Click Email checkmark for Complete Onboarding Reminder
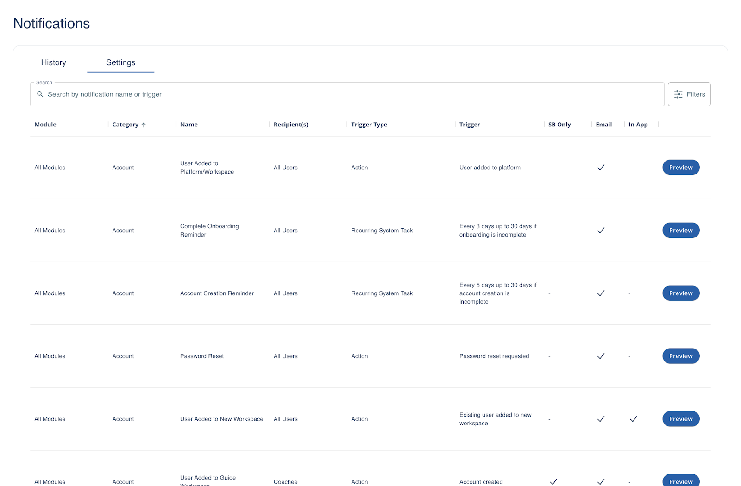Image resolution: width=741 pixels, height=486 pixels. point(601,231)
